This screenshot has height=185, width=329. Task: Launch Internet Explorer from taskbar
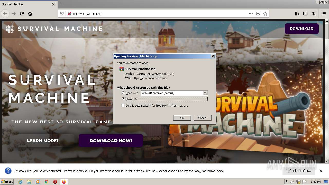[20, 182]
